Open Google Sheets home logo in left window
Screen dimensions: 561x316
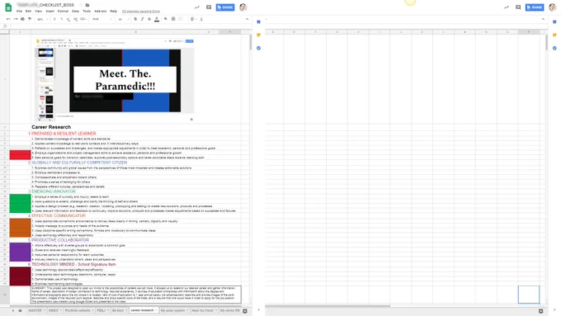8,7
